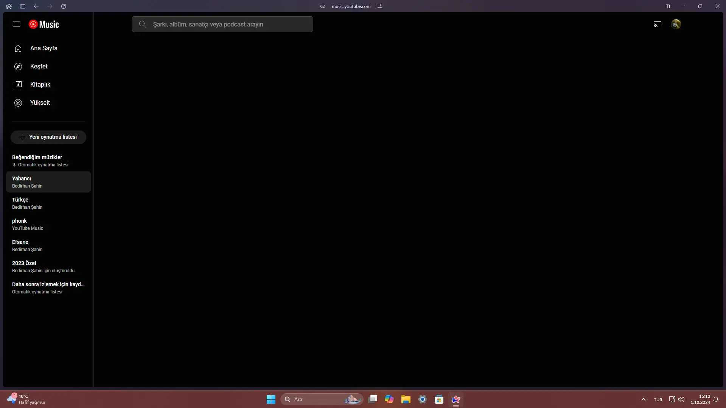The height and width of the screenshot is (408, 726).
Task: Open the site settings tune icon
Action: 380,6
